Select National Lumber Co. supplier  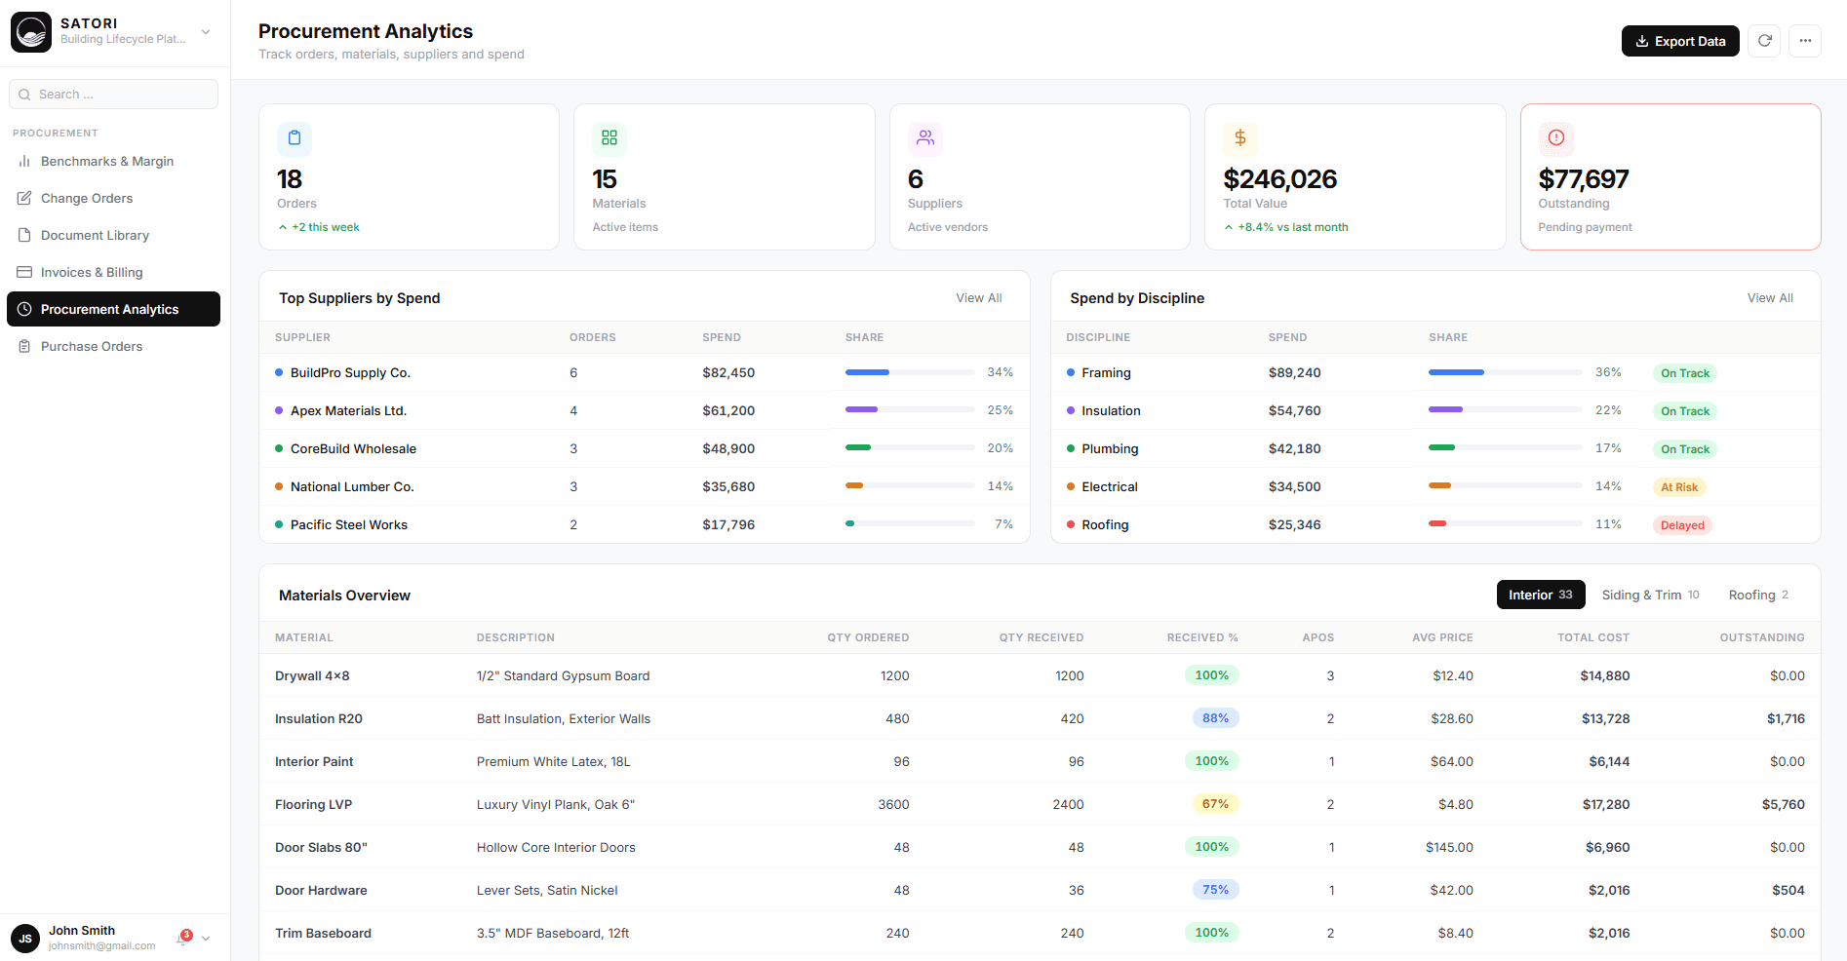click(645, 486)
